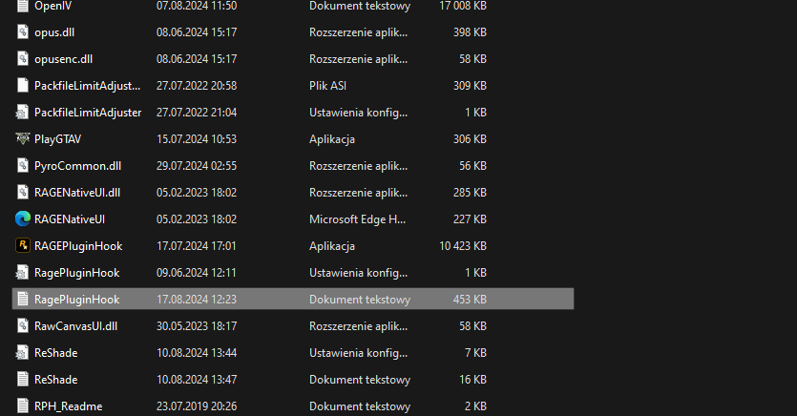Click the 15.07.2024 10:53 date cell
Screen dimensions: 797x416
[196, 139]
